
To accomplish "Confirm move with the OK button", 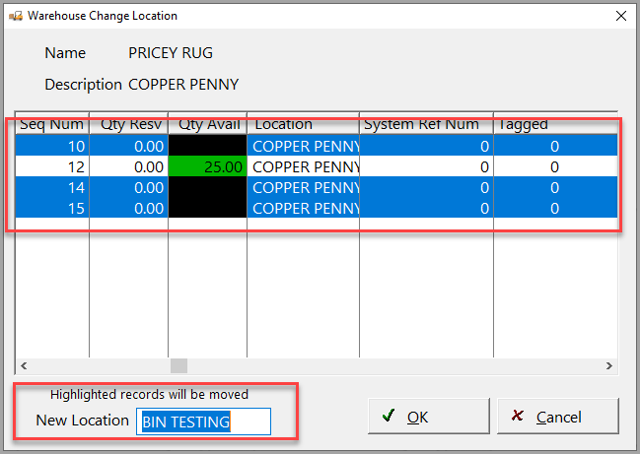I will [429, 417].
